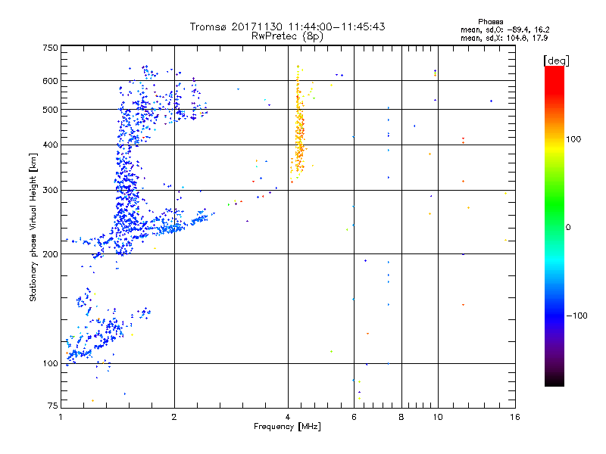
Task: Click the colorbar tick label "100"
Action: (x=573, y=139)
